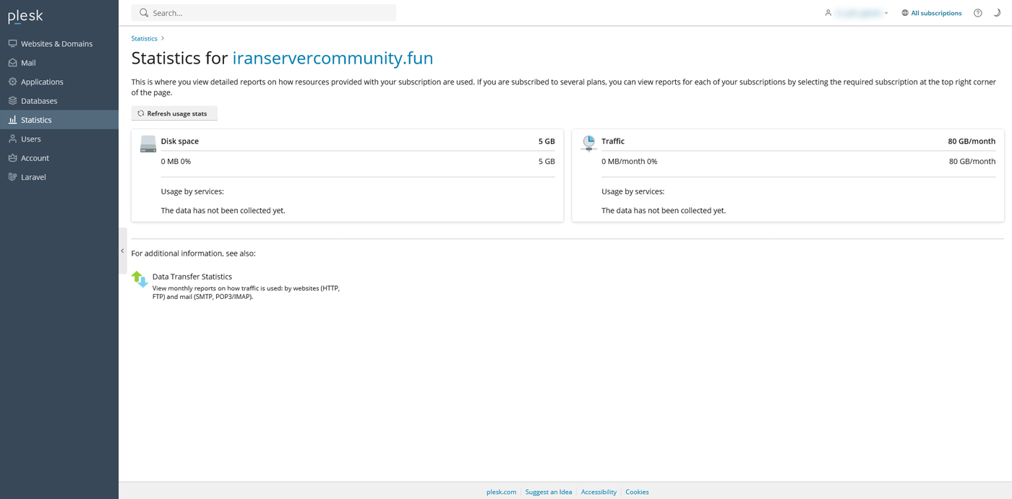Open the Data Transfer Statistics link
This screenshot has height=499, width=1012.
(x=192, y=277)
